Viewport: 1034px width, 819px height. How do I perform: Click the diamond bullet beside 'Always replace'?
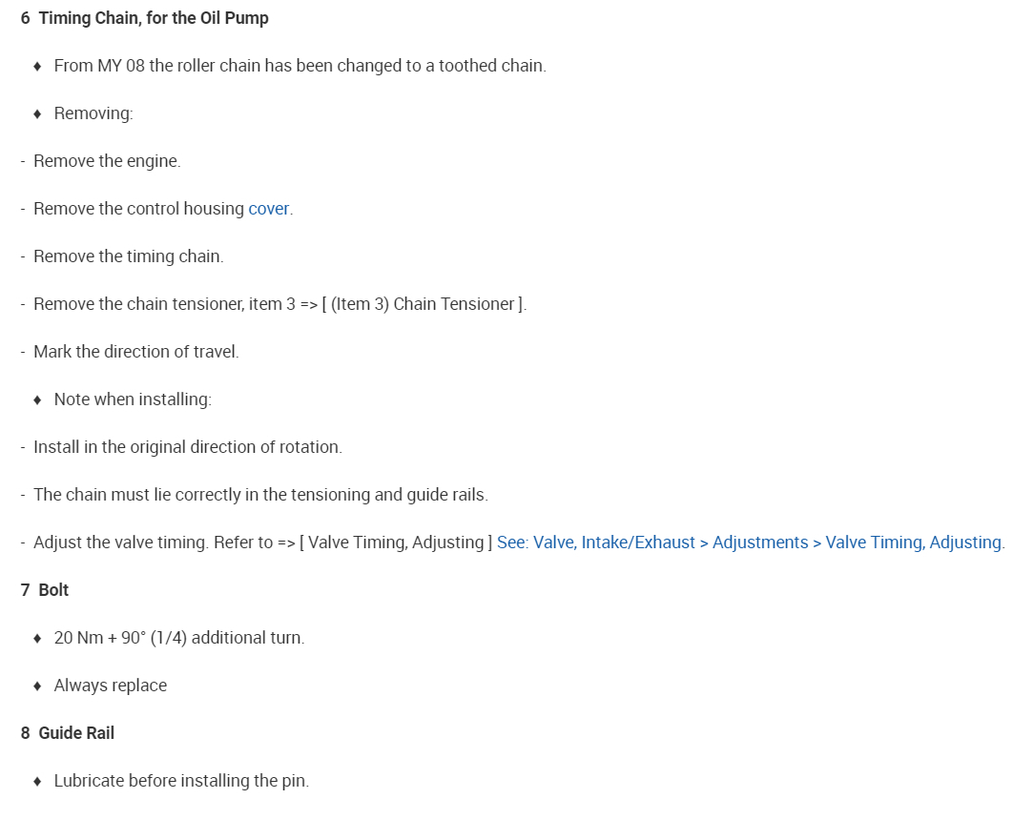pos(37,686)
